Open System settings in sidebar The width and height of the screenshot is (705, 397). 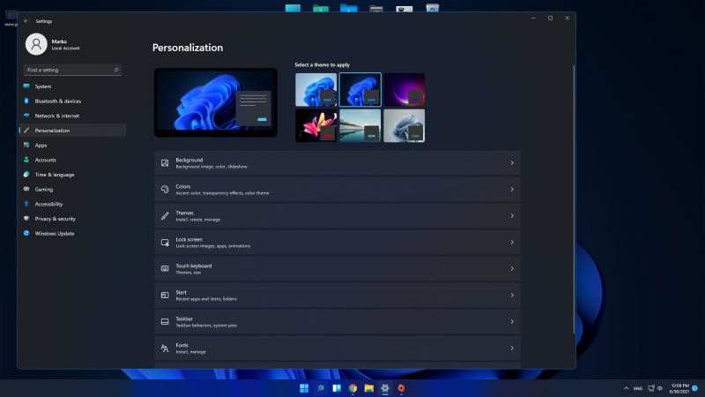(72, 86)
